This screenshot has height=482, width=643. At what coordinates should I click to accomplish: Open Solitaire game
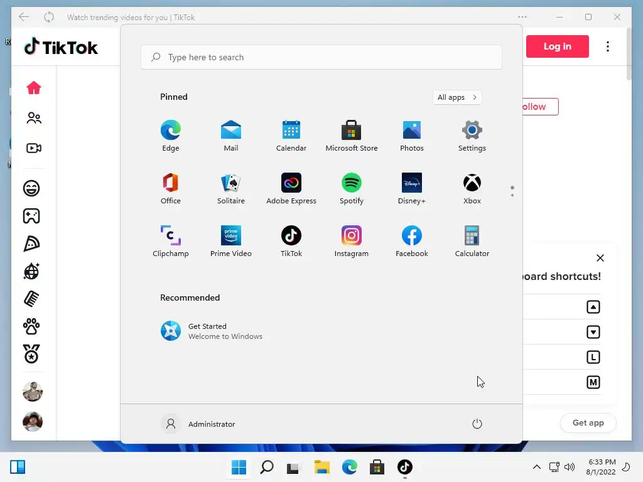(x=231, y=188)
